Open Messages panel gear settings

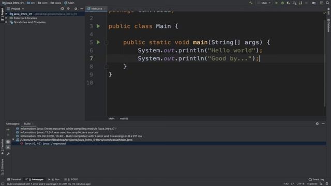point(317,123)
